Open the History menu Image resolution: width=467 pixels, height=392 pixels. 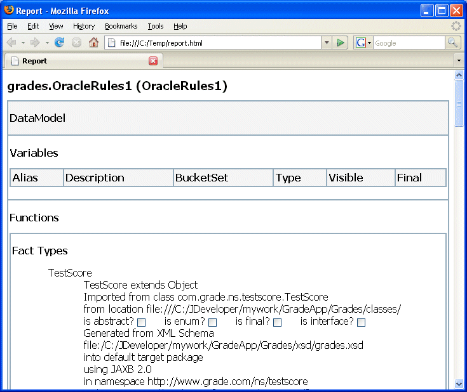(x=84, y=26)
